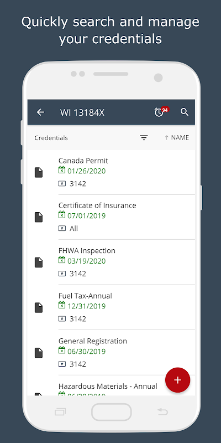Image resolution: width=221 pixels, height=443 pixels.
Task: Click document icon beside Fuel Tax-Annual
Action: coord(39,307)
